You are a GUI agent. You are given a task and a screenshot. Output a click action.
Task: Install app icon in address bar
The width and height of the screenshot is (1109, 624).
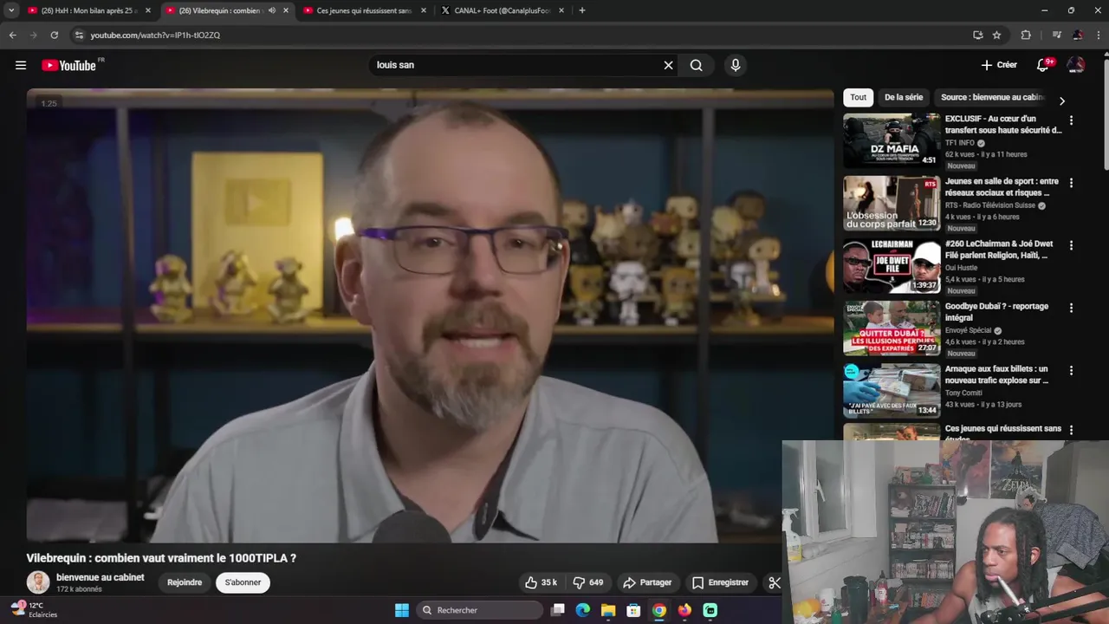click(977, 35)
